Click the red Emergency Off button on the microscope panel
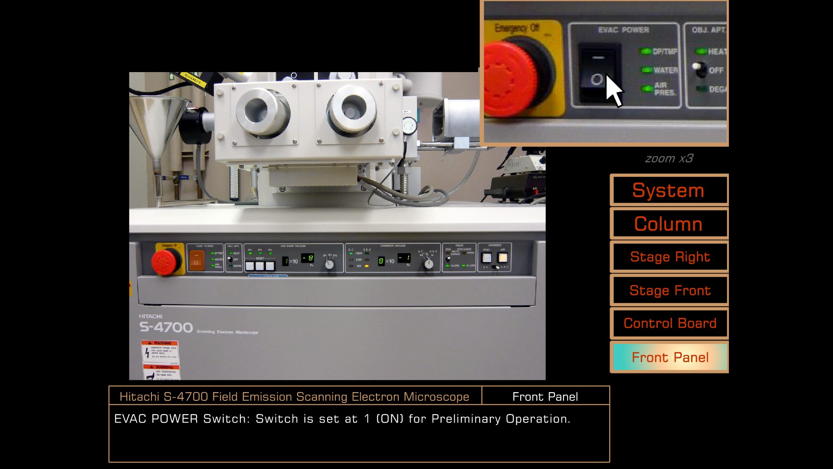The height and width of the screenshot is (469, 833). coord(164,261)
